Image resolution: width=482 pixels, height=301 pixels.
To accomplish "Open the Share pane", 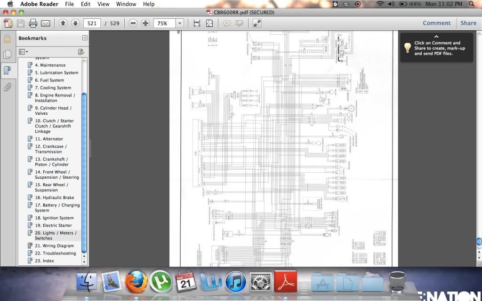I will point(468,23).
